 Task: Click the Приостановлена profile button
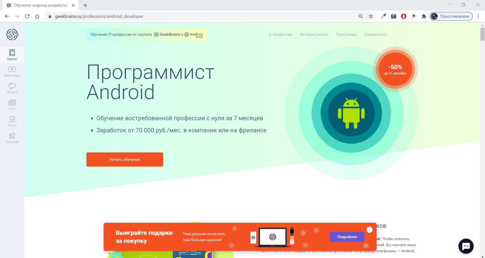click(x=451, y=16)
